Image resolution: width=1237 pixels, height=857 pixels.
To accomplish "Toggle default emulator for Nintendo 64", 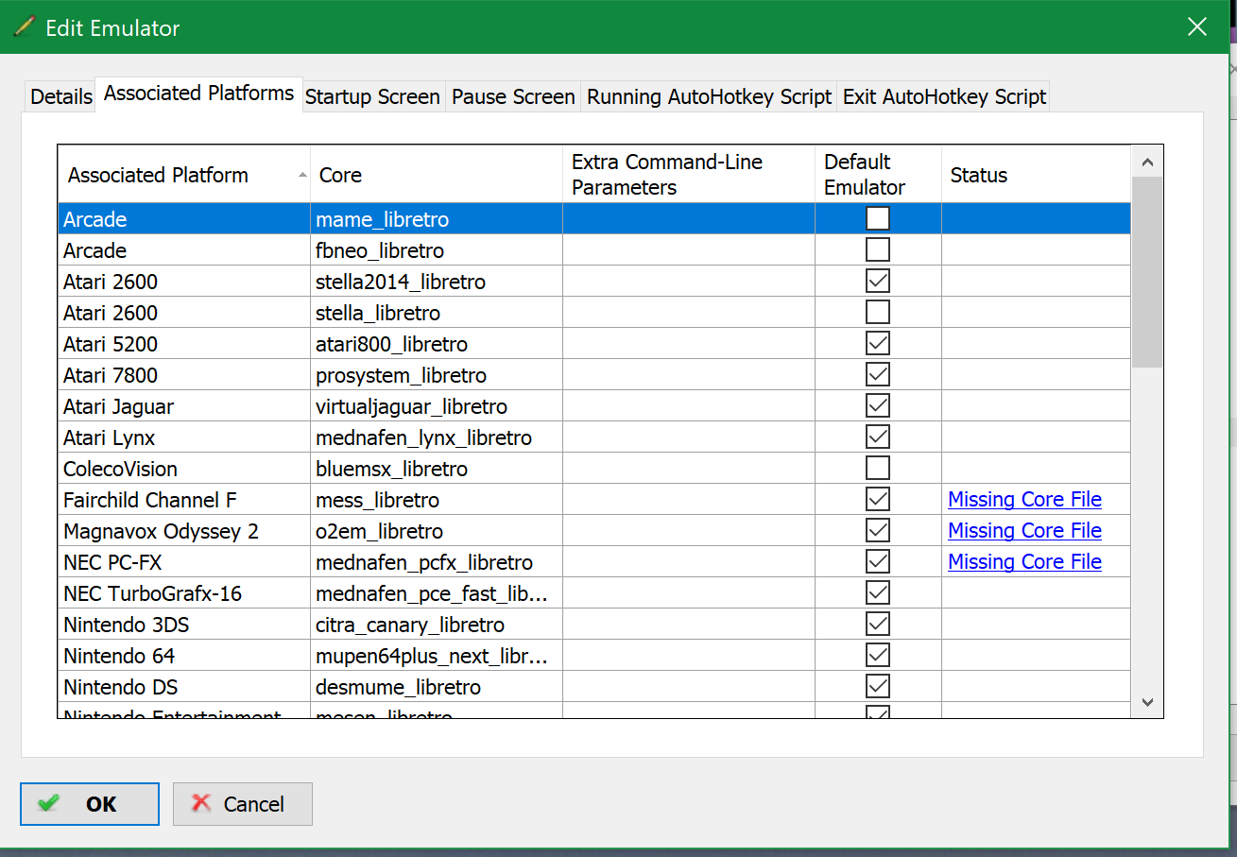I will [x=878, y=656].
